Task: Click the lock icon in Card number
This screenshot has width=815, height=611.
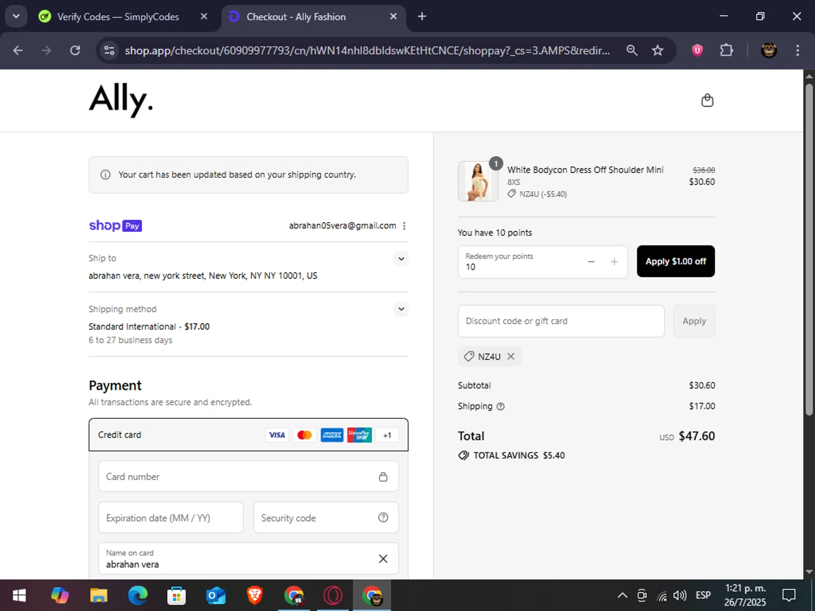Action: coord(383,476)
